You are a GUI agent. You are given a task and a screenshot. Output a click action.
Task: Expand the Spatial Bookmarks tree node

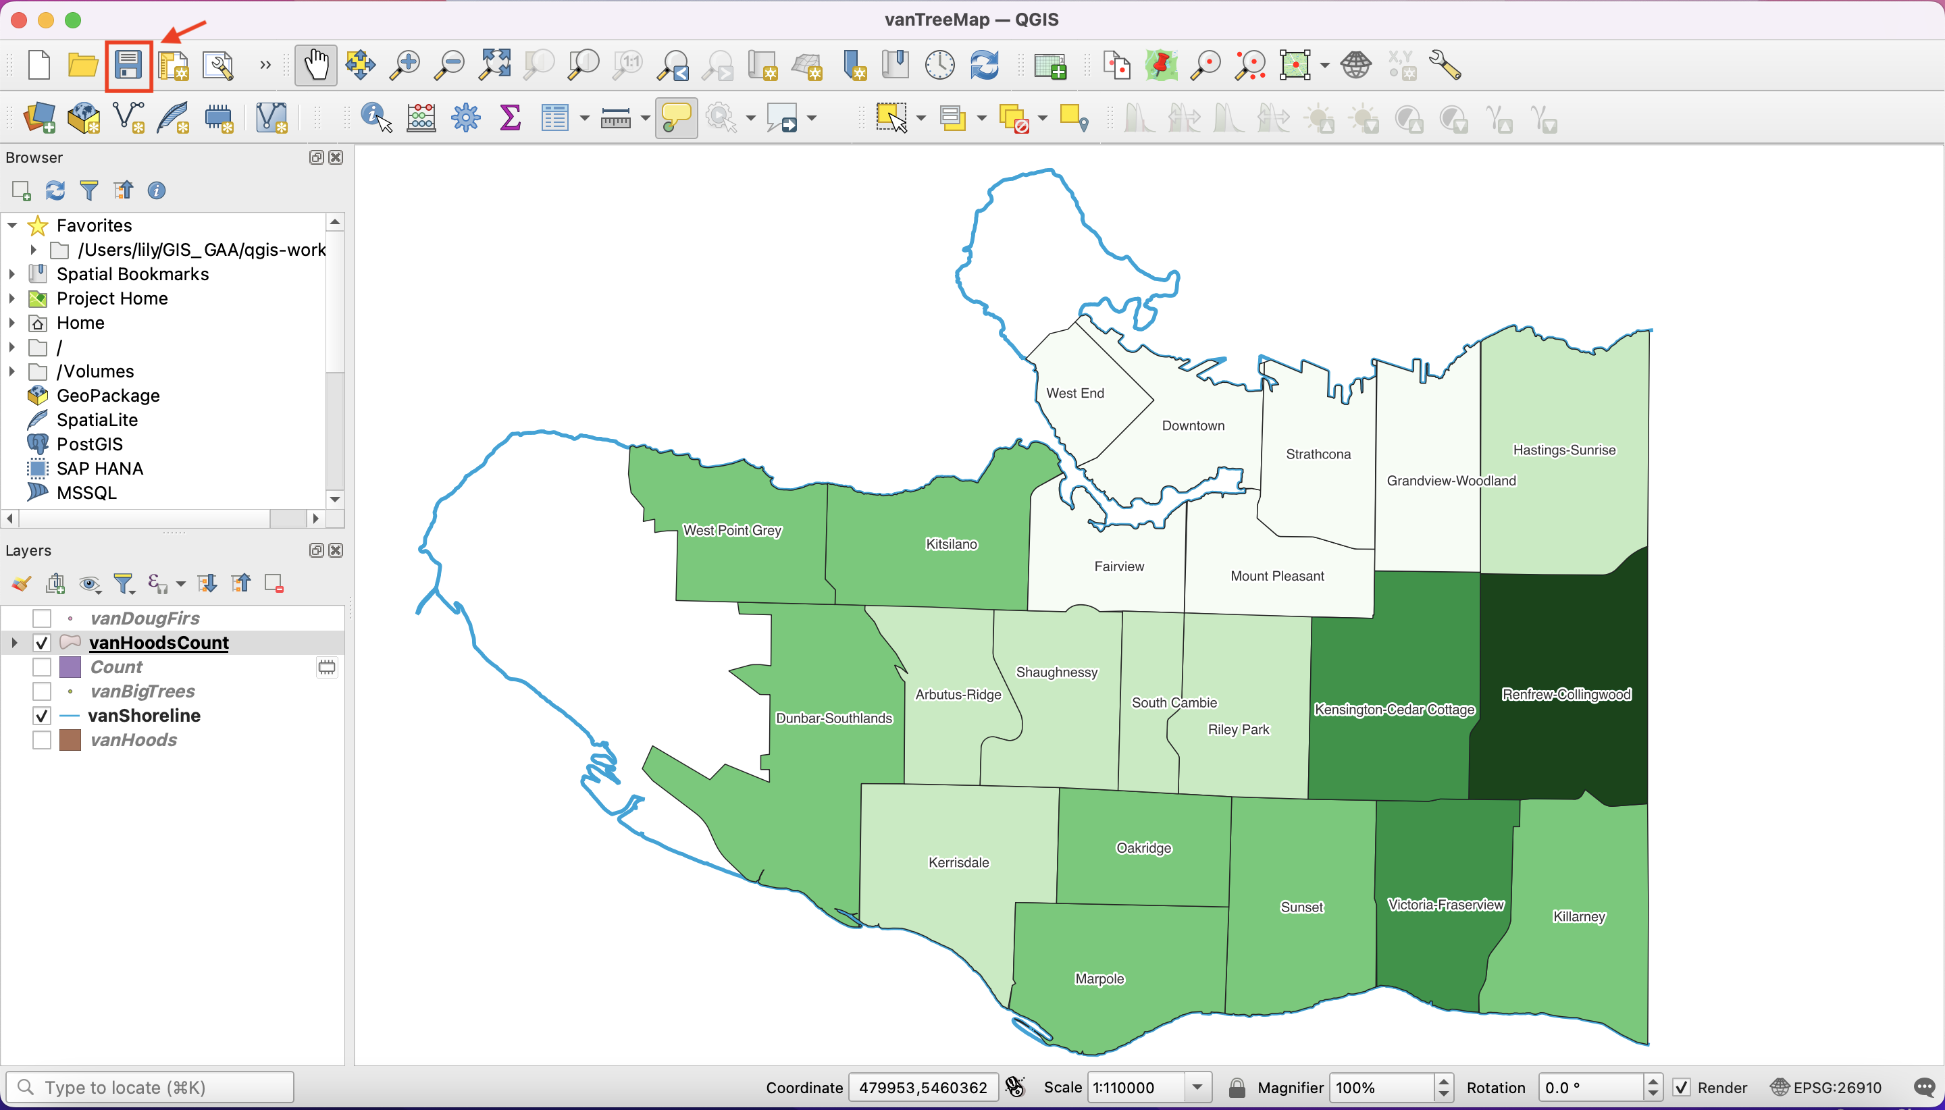click(x=12, y=273)
